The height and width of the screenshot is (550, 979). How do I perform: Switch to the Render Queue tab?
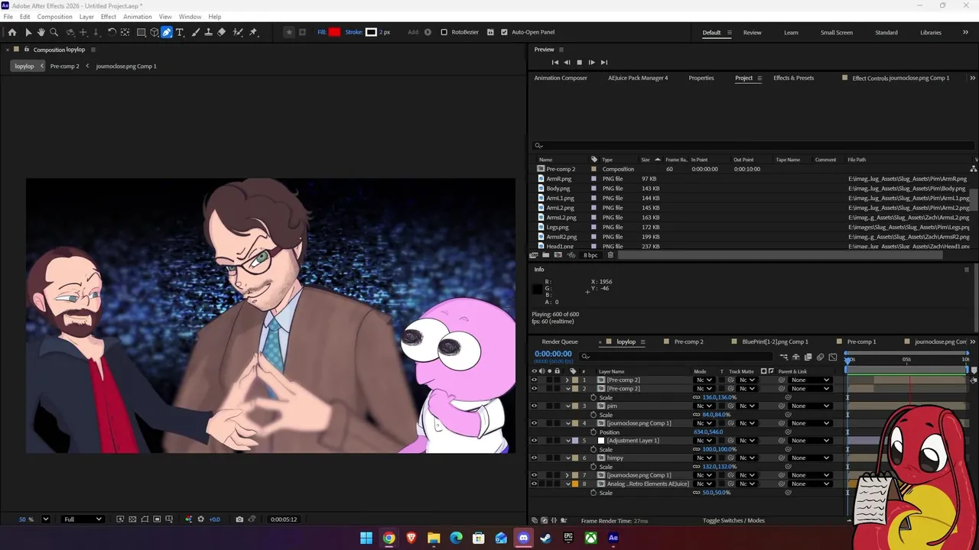pos(560,341)
